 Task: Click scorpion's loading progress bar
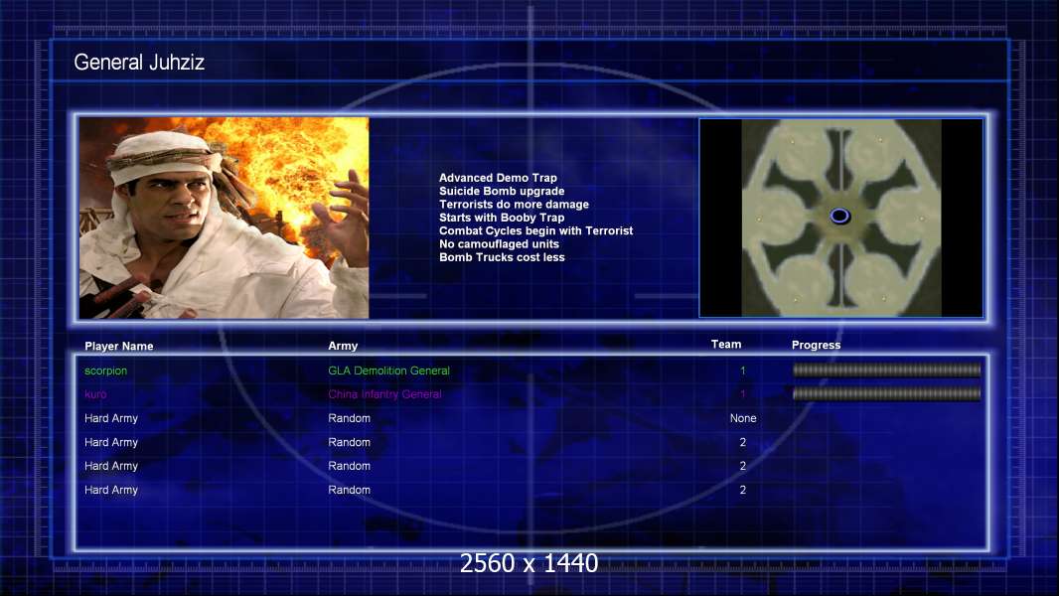(886, 371)
